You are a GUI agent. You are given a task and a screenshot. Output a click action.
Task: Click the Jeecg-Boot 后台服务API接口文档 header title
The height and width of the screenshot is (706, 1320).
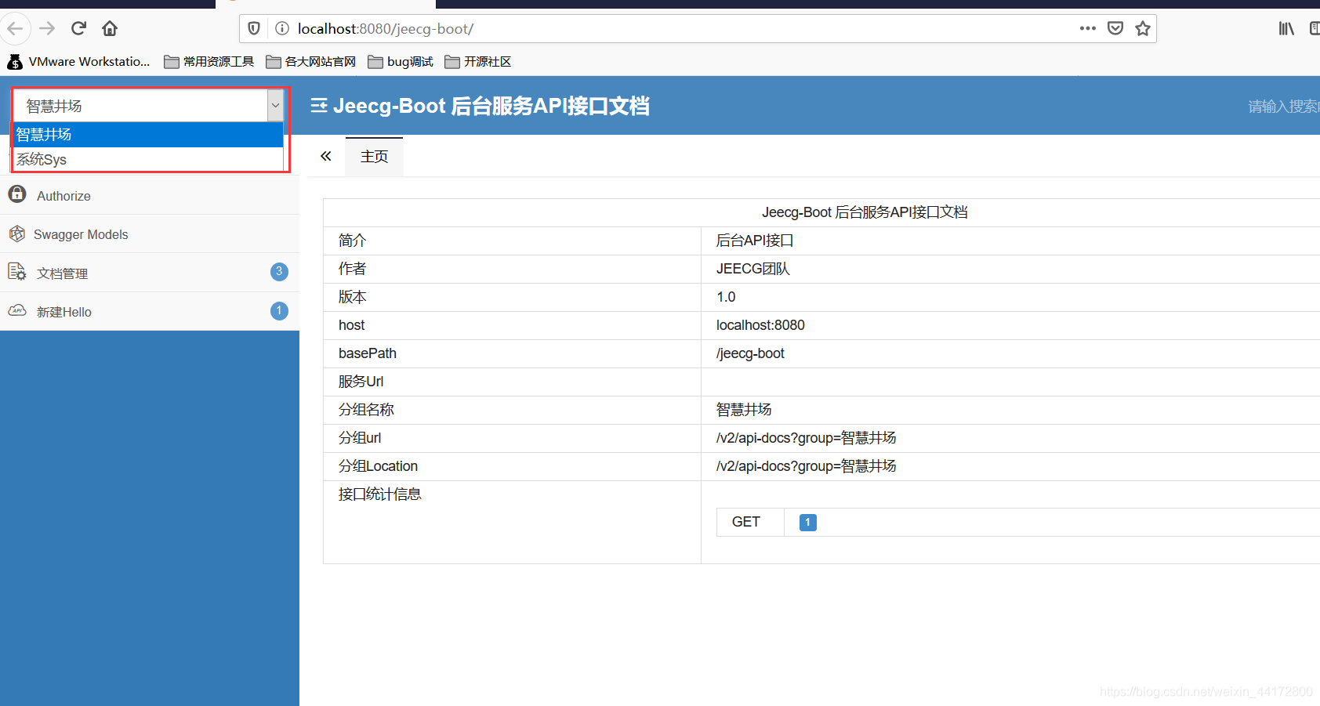click(x=491, y=106)
